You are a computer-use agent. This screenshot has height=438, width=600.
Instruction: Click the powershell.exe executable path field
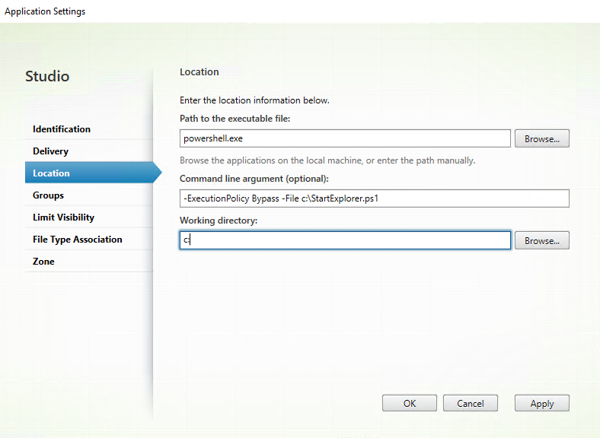coord(344,138)
